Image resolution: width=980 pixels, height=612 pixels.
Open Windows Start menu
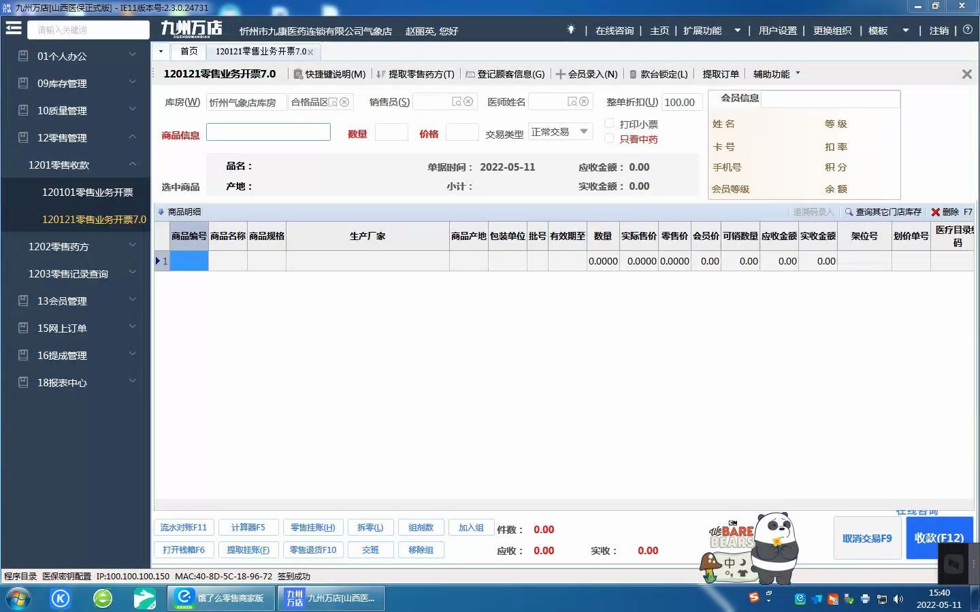point(18,598)
